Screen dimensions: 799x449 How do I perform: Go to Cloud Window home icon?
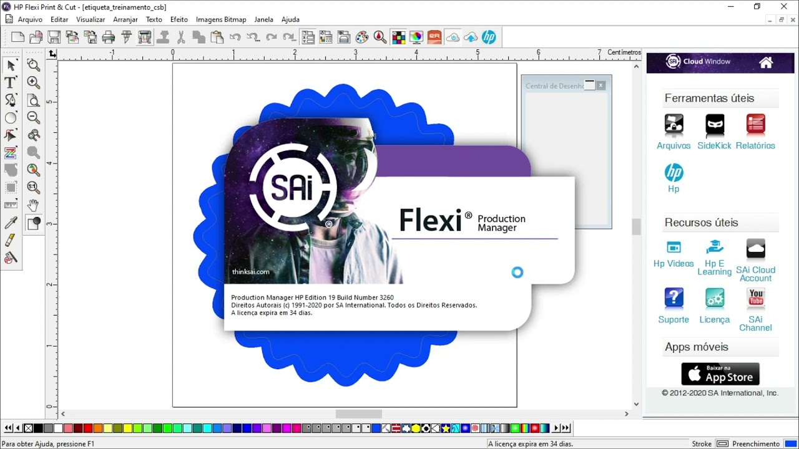tap(766, 62)
